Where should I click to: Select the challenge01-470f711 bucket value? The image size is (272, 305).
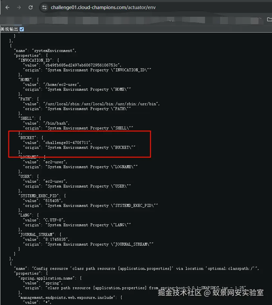tap(67, 143)
